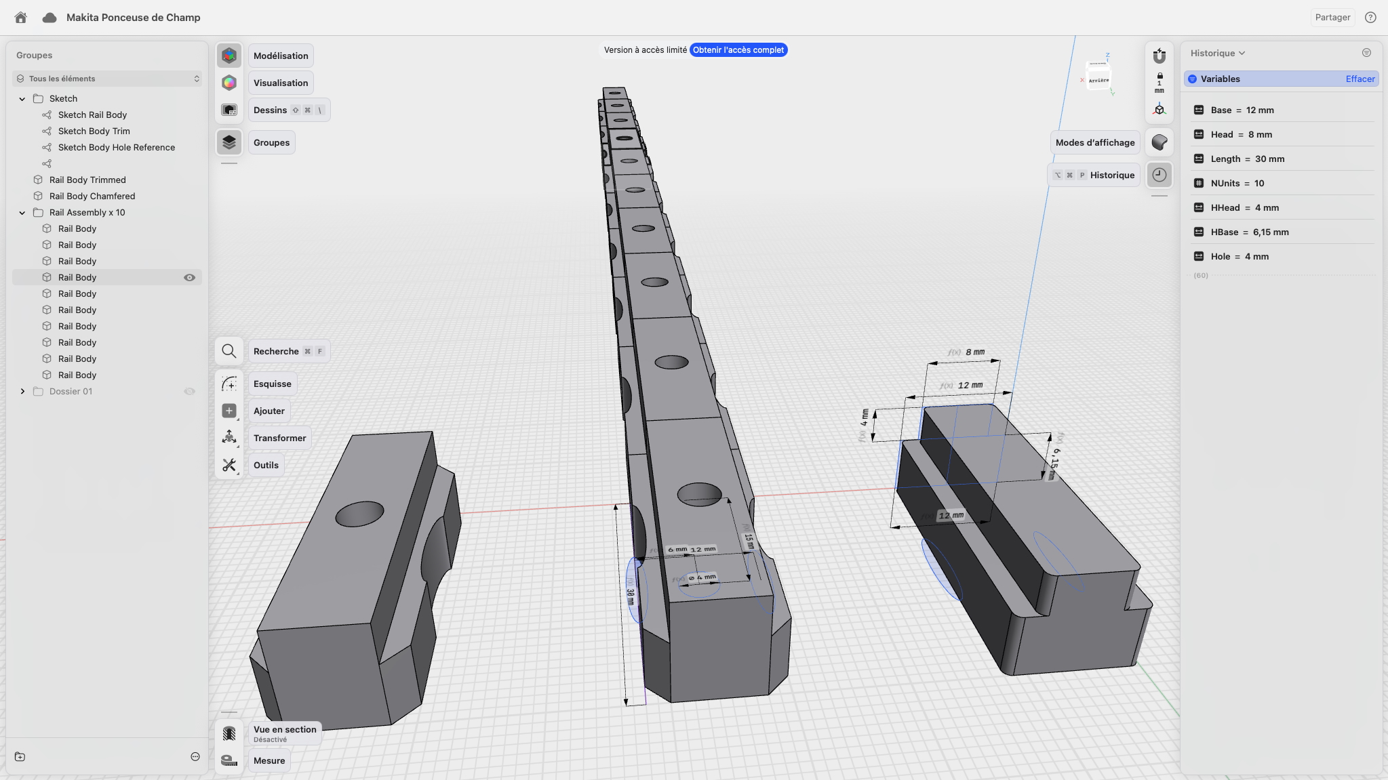The width and height of the screenshot is (1388, 780).
Task: Click the (60) history step marker
Action: click(1201, 276)
